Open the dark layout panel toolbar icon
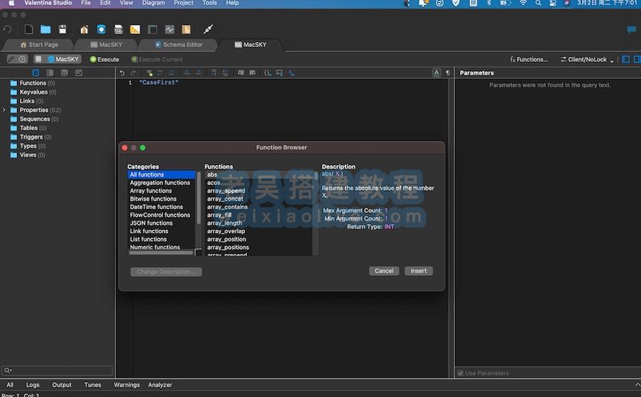 (x=152, y=29)
